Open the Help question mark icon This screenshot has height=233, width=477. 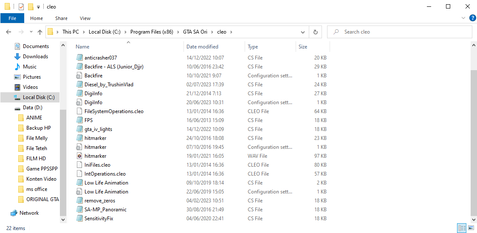[x=472, y=18]
